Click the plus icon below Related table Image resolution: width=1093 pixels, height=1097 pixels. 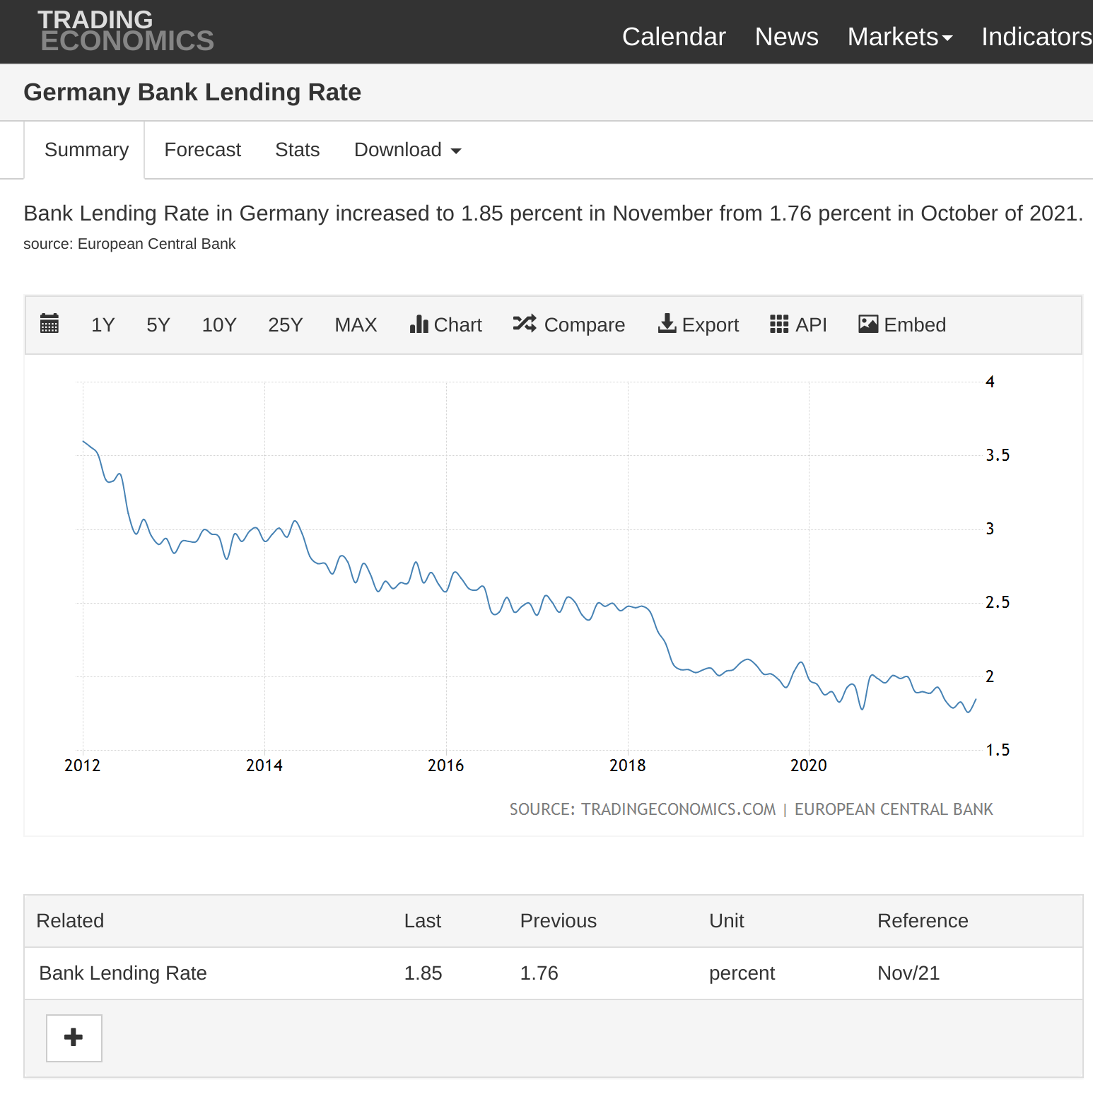click(74, 1038)
